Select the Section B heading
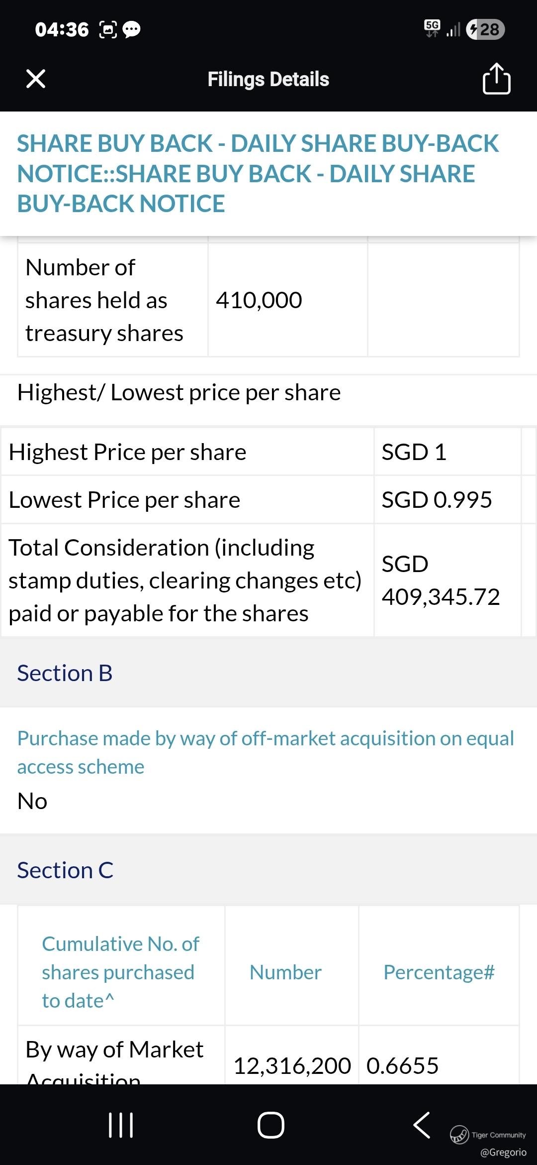 pos(65,673)
